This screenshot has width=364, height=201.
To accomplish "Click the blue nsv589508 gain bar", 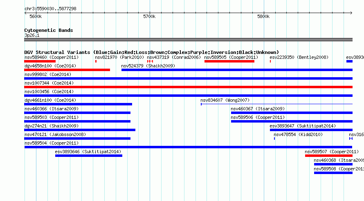I will (x=333, y=173).
